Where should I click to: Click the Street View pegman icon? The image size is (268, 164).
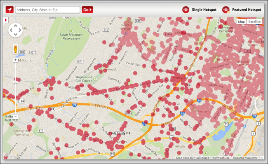(16, 49)
